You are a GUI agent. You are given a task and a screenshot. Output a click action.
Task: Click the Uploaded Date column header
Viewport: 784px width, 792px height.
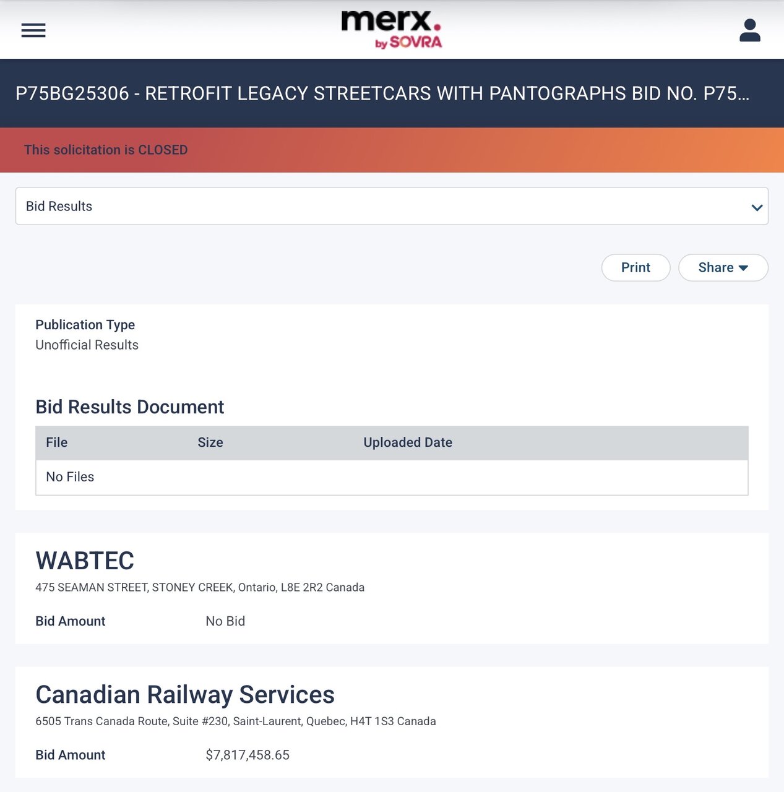408,442
